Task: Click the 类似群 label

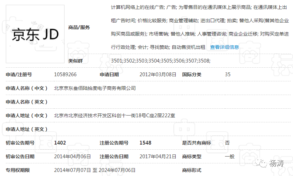Action: pos(75,61)
